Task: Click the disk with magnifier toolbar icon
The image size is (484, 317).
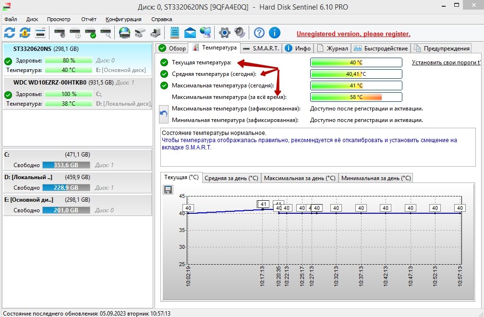Action: point(106,32)
